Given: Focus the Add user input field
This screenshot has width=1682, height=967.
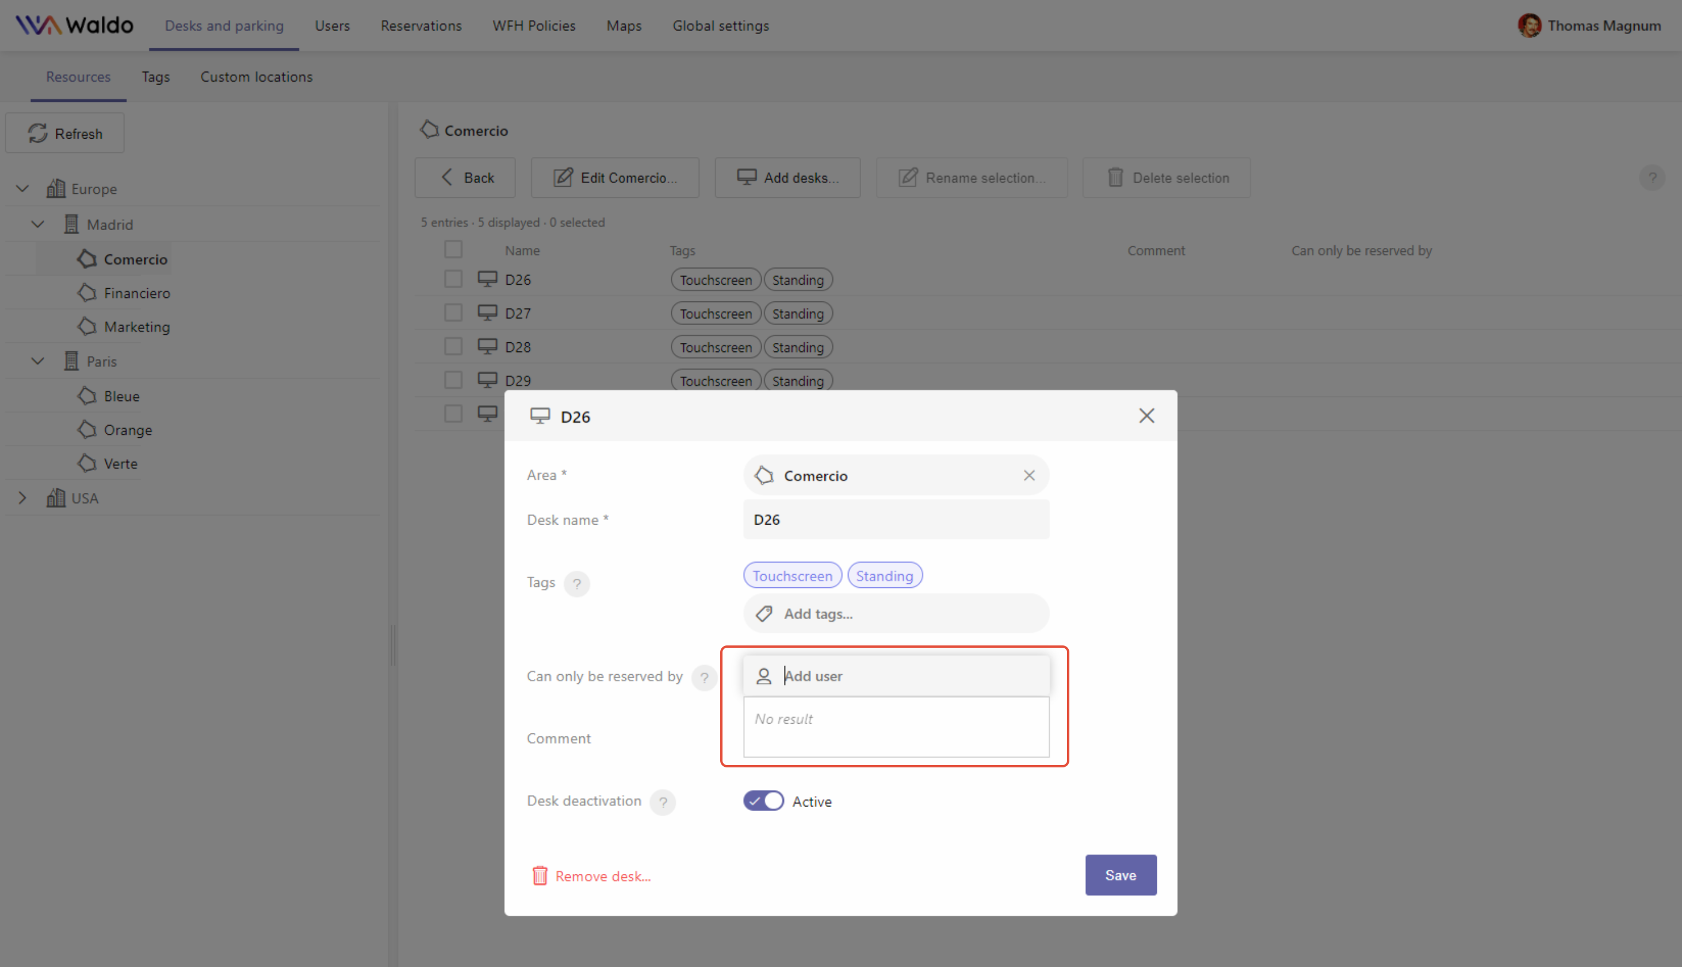Looking at the screenshot, I should point(896,676).
